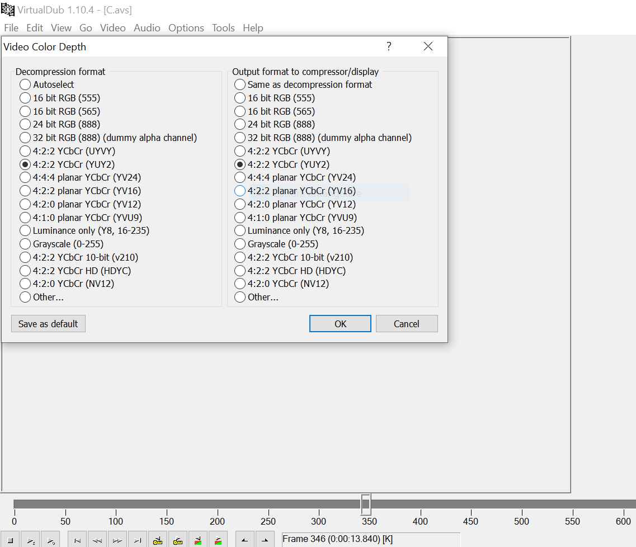Step backward one frame

97,540
